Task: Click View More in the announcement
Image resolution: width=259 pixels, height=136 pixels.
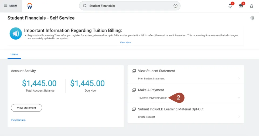Action: (125, 42)
